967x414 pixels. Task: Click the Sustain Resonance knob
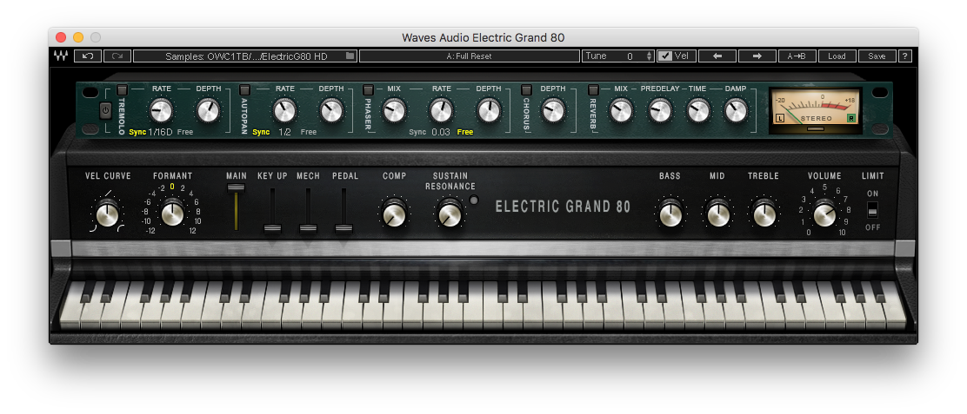coord(450,214)
